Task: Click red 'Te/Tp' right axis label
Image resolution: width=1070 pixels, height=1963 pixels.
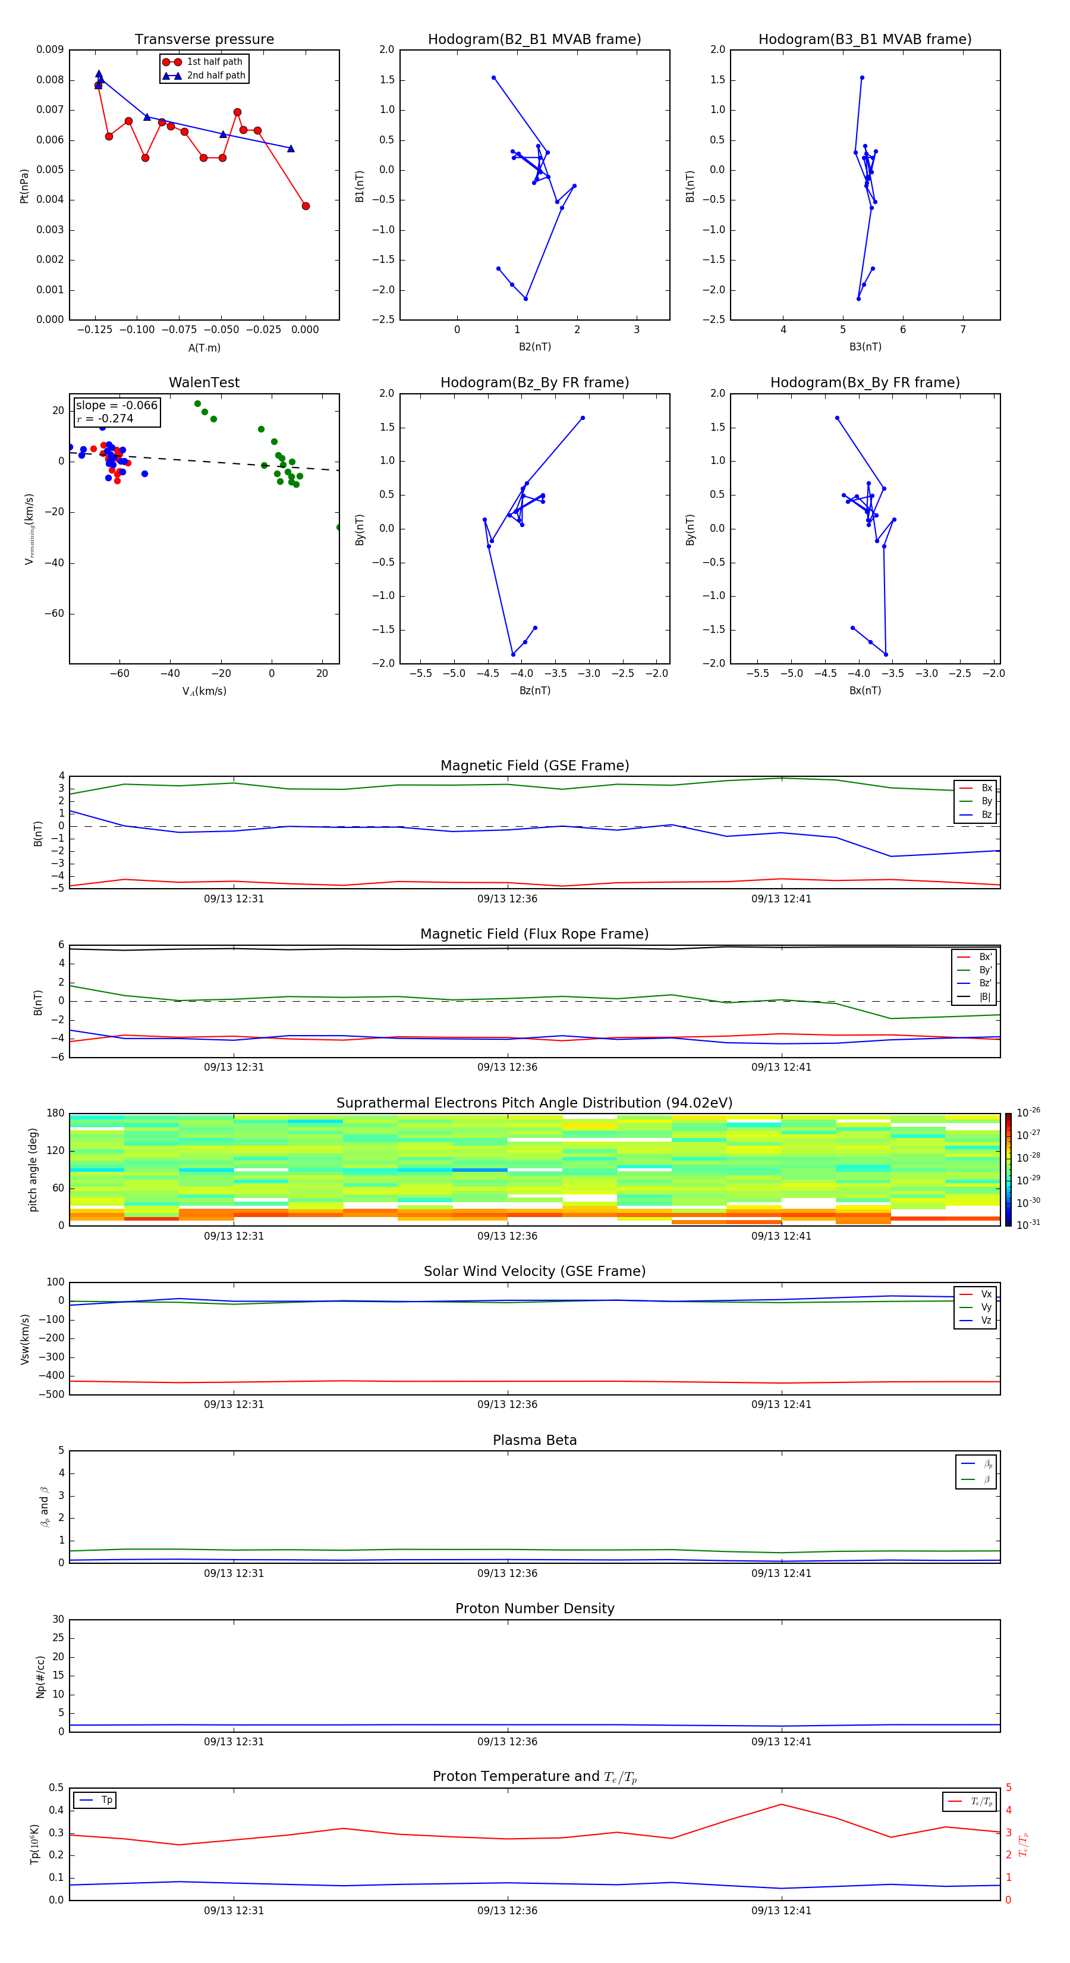Action: (1024, 1845)
